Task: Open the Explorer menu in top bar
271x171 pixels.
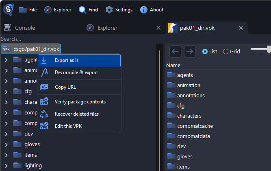Action: tap(58, 10)
